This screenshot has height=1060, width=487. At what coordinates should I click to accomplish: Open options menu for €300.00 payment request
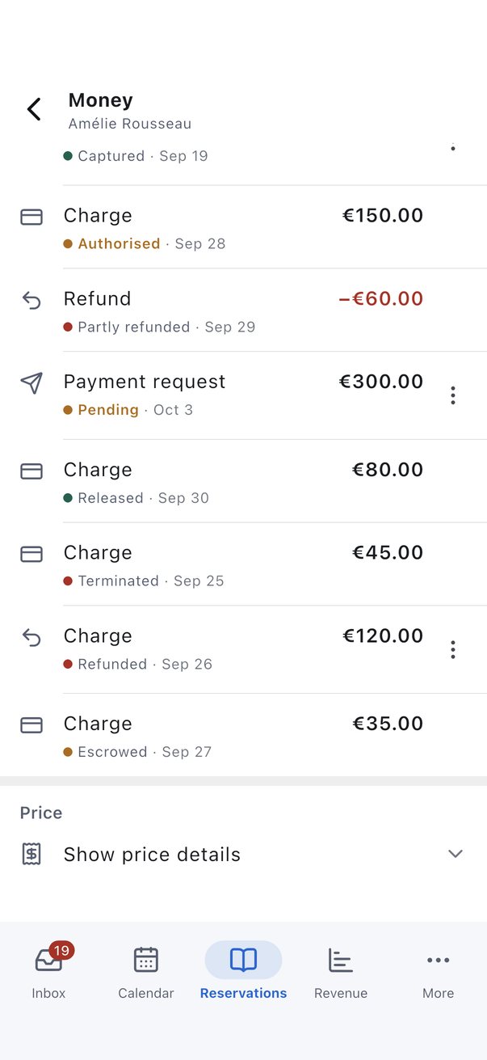coord(453,395)
